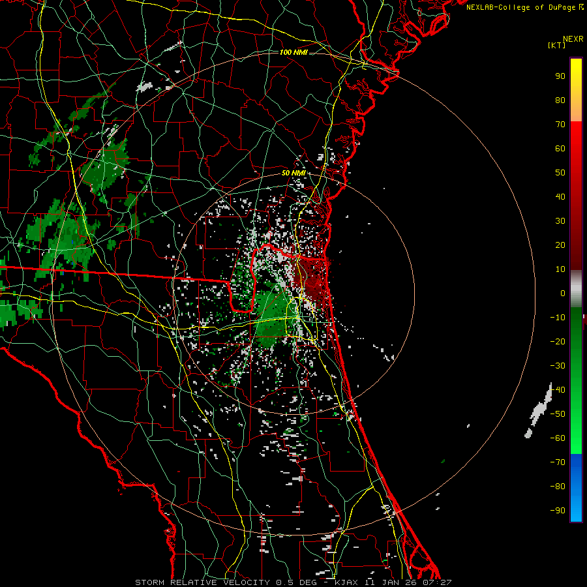
Task: Select the 50 knot scale label
Action: click(x=560, y=173)
